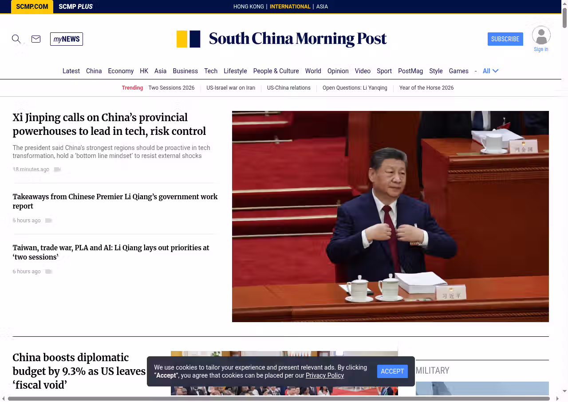Open the Privacy Policy link
This screenshot has height=402, width=568.
pos(324,375)
